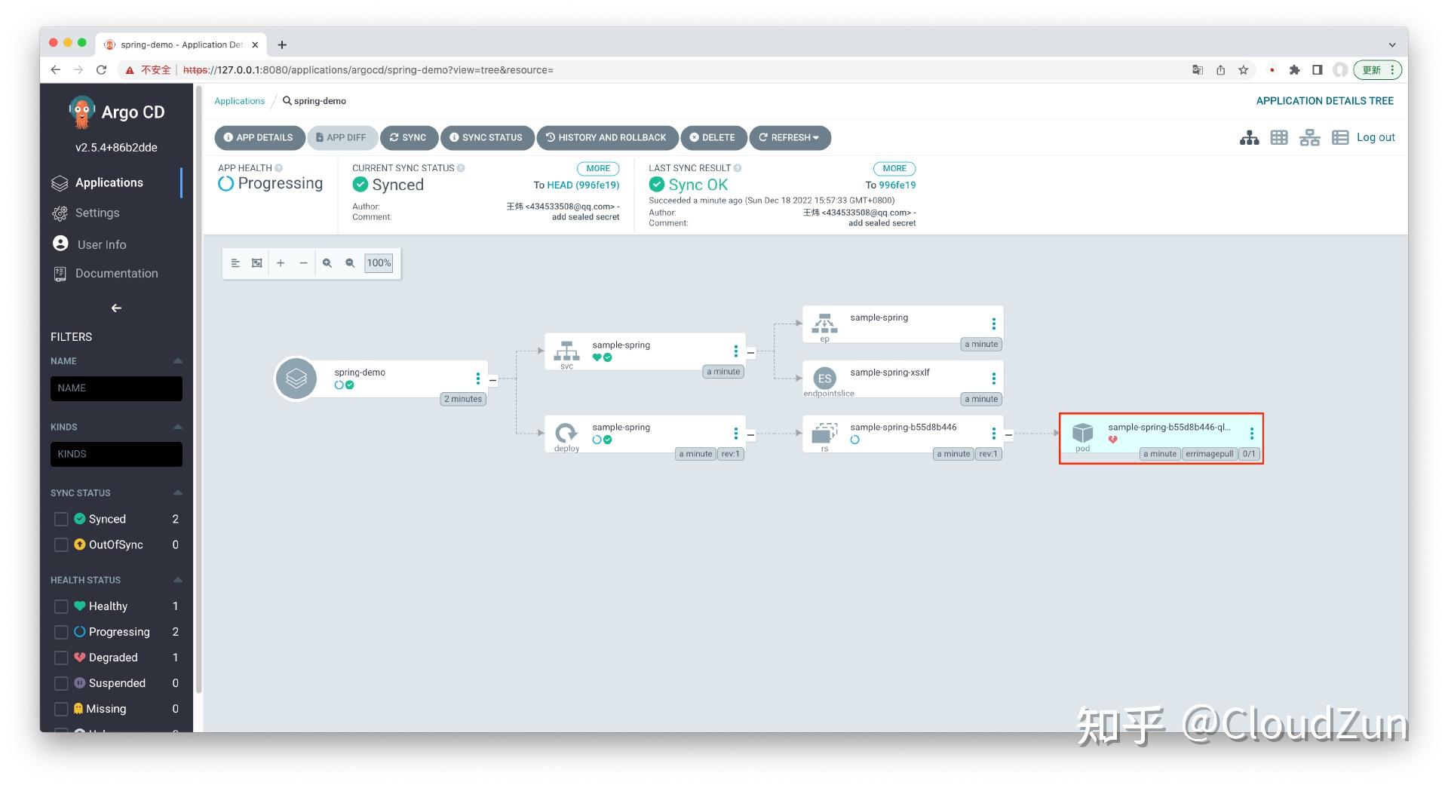
Task: Open the kebab menu on the sample-spring svc node
Action: pyautogui.click(x=735, y=351)
